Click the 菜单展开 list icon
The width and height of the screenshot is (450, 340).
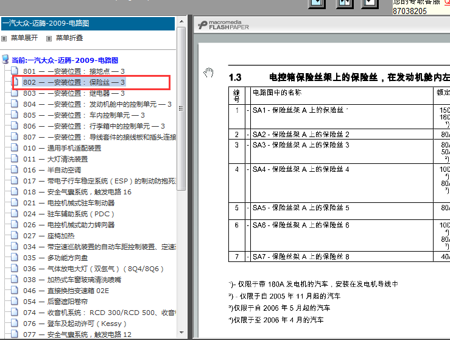(4, 38)
